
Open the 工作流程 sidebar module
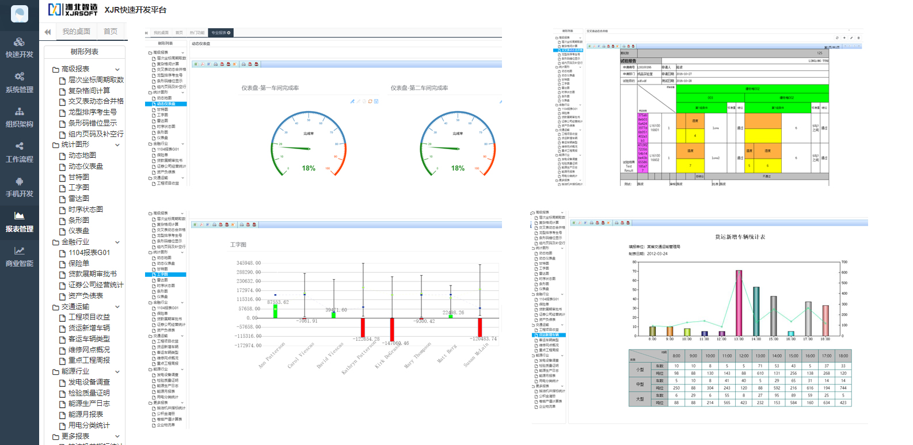point(20,153)
